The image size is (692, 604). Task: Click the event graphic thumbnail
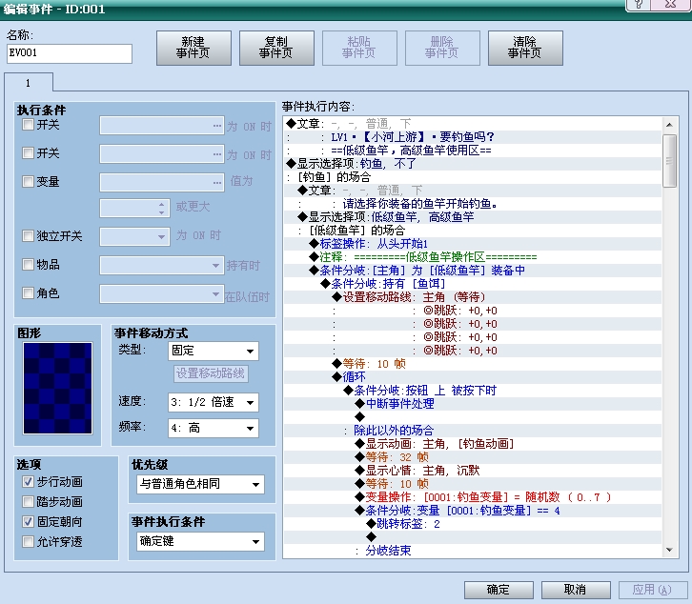pyautogui.click(x=58, y=389)
